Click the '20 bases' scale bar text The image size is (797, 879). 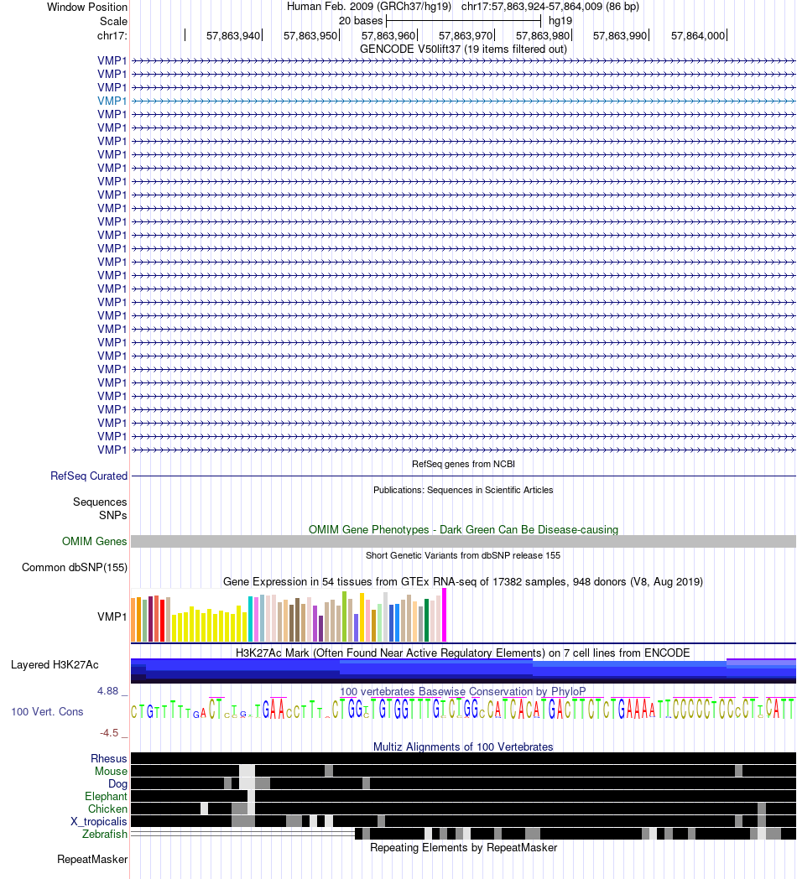[x=361, y=21]
